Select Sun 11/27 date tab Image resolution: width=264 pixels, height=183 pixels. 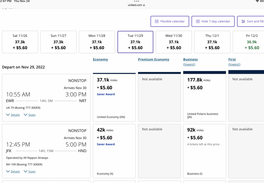tap(58, 42)
